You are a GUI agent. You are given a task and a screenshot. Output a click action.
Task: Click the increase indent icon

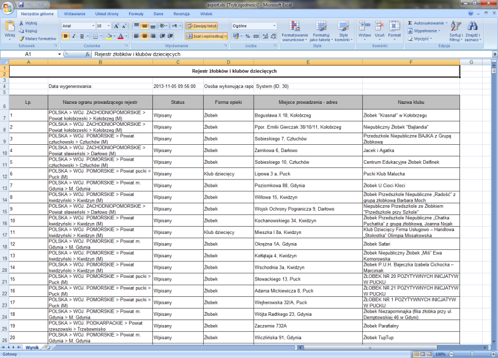pos(171,36)
